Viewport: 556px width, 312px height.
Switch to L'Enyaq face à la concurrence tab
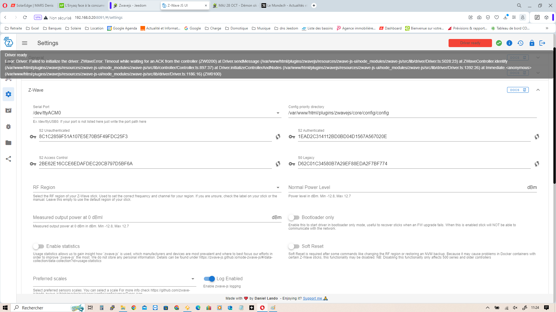(82, 5)
